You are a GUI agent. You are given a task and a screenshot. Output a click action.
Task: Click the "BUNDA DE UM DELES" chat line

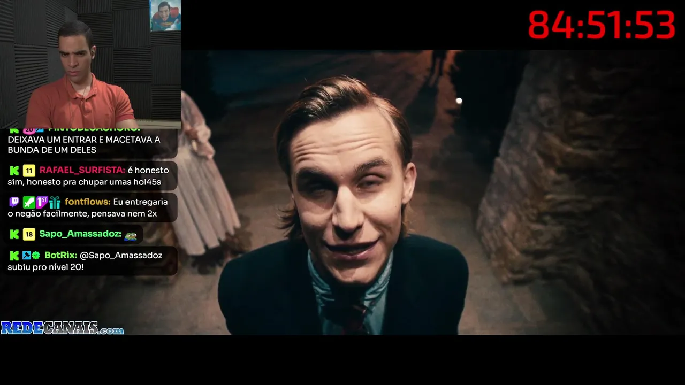coord(52,150)
